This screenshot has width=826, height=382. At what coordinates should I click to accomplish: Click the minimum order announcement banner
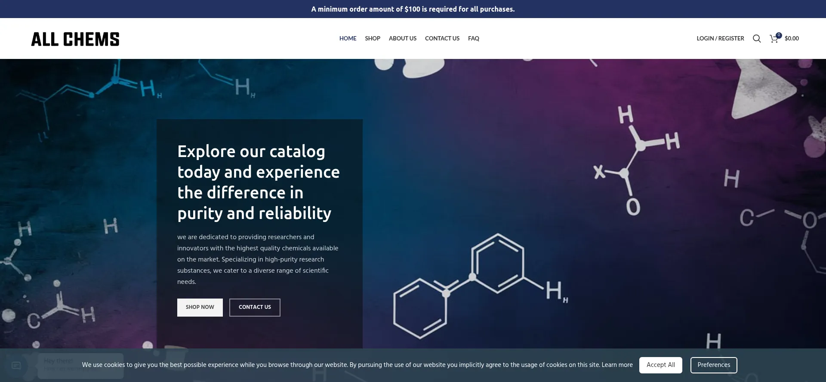pos(413,9)
